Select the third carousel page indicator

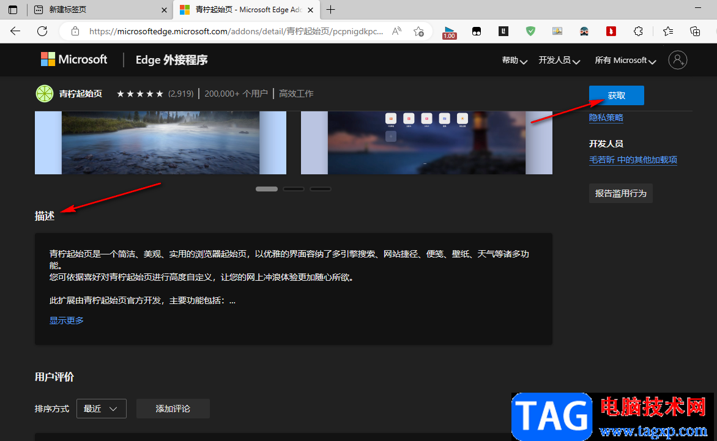(320, 189)
